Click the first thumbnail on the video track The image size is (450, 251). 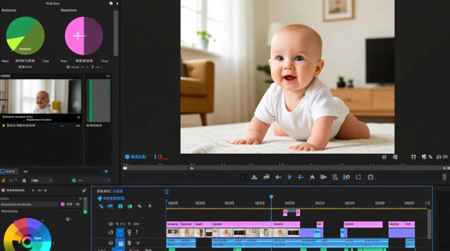(x=173, y=233)
